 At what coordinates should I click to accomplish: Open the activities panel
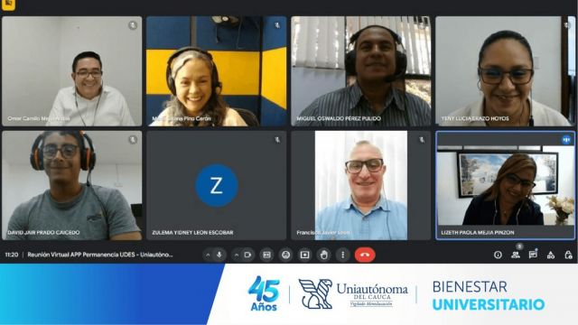(x=551, y=255)
